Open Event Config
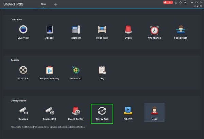 tap(75, 111)
